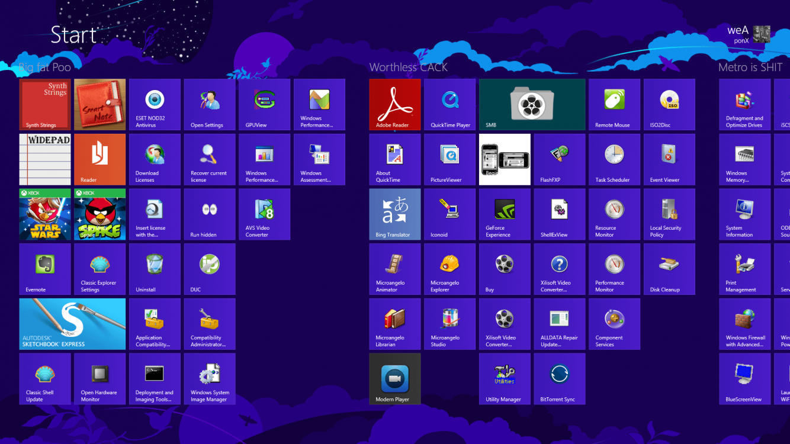Viewport: 790px width, 444px height.
Task: Open Microangelo Librarian tile
Action: [x=395, y=324]
